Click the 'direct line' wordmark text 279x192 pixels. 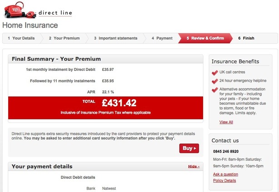pos(54,13)
